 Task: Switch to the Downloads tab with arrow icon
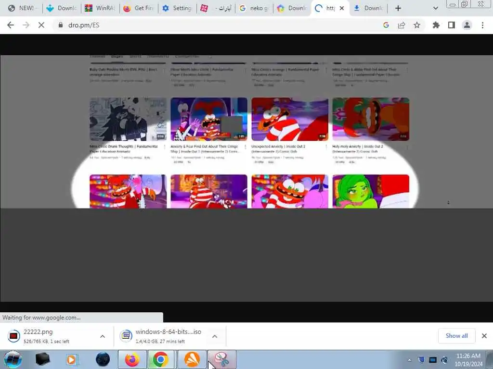coord(368,8)
